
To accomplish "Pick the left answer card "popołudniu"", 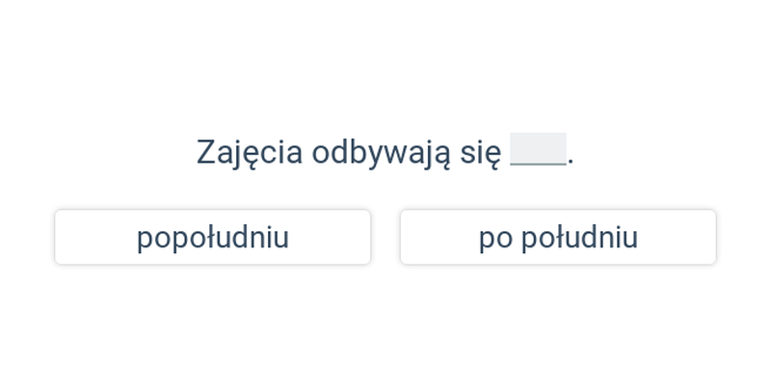I will pos(212,237).
